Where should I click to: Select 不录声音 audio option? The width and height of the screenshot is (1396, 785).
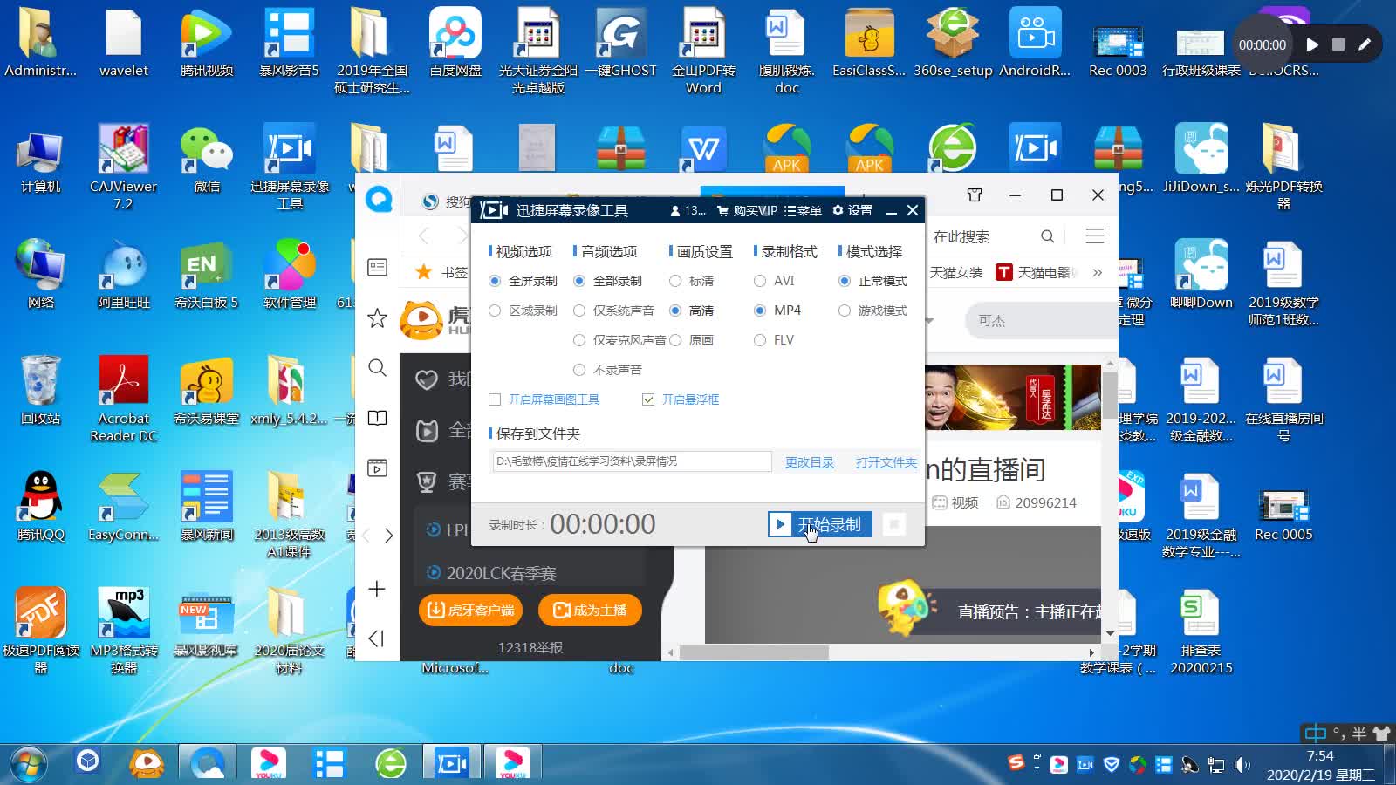tap(607, 370)
